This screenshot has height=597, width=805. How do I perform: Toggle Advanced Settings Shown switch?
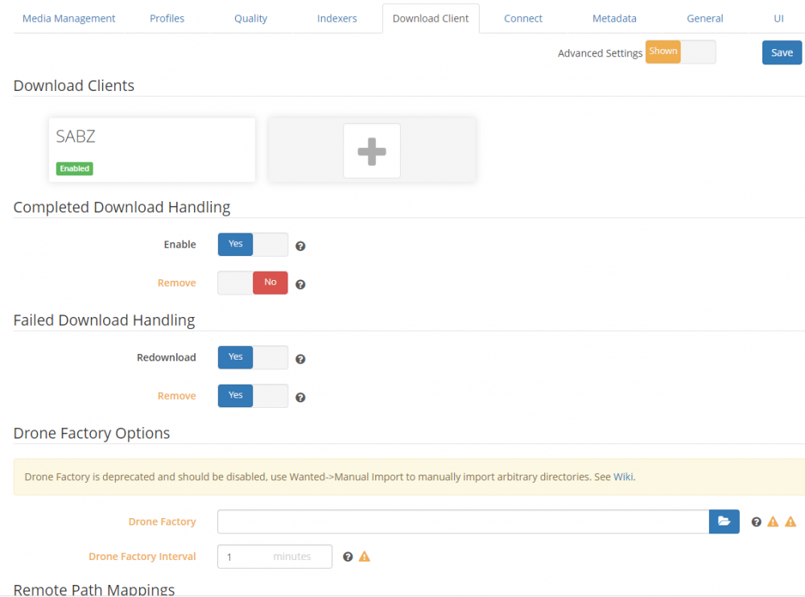tap(680, 51)
